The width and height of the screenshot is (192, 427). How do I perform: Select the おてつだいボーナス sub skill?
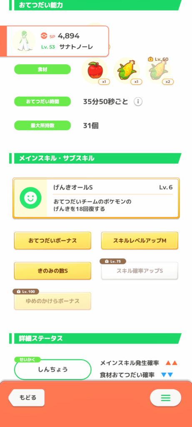(52, 241)
